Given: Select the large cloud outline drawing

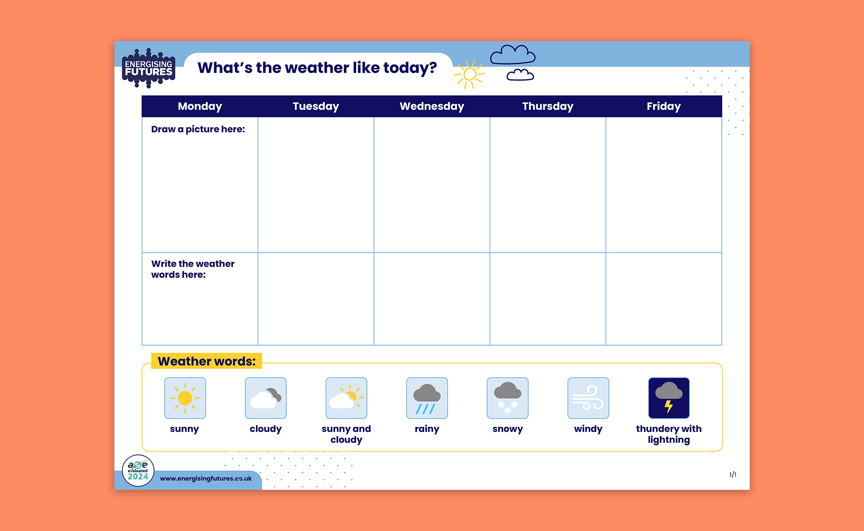Looking at the screenshot, I should pyautogui.click(x=513, y=54).
